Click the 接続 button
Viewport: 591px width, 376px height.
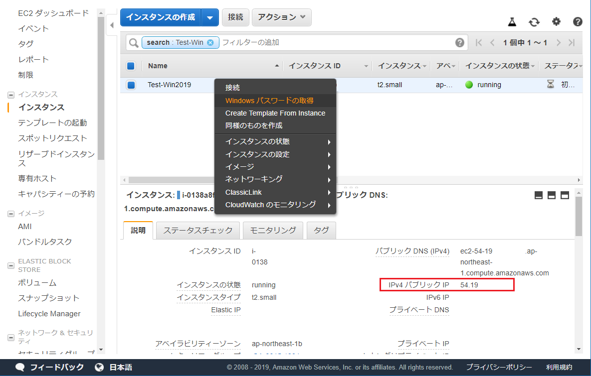pos(235,17)
